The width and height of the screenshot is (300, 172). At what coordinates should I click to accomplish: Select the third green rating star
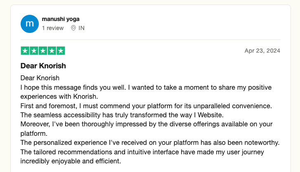coord(43,51)
